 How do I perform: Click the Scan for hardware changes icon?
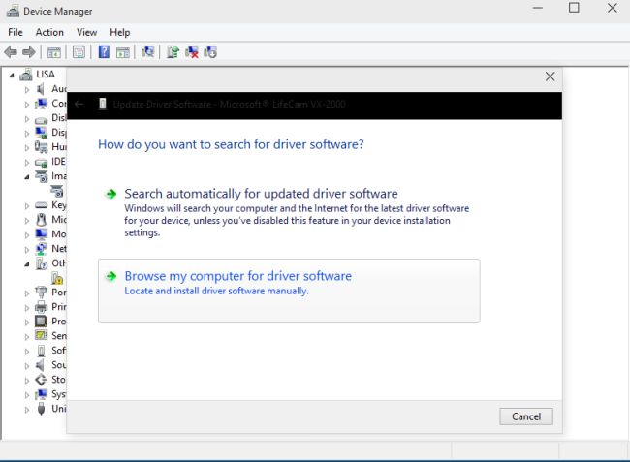(147, 51)
